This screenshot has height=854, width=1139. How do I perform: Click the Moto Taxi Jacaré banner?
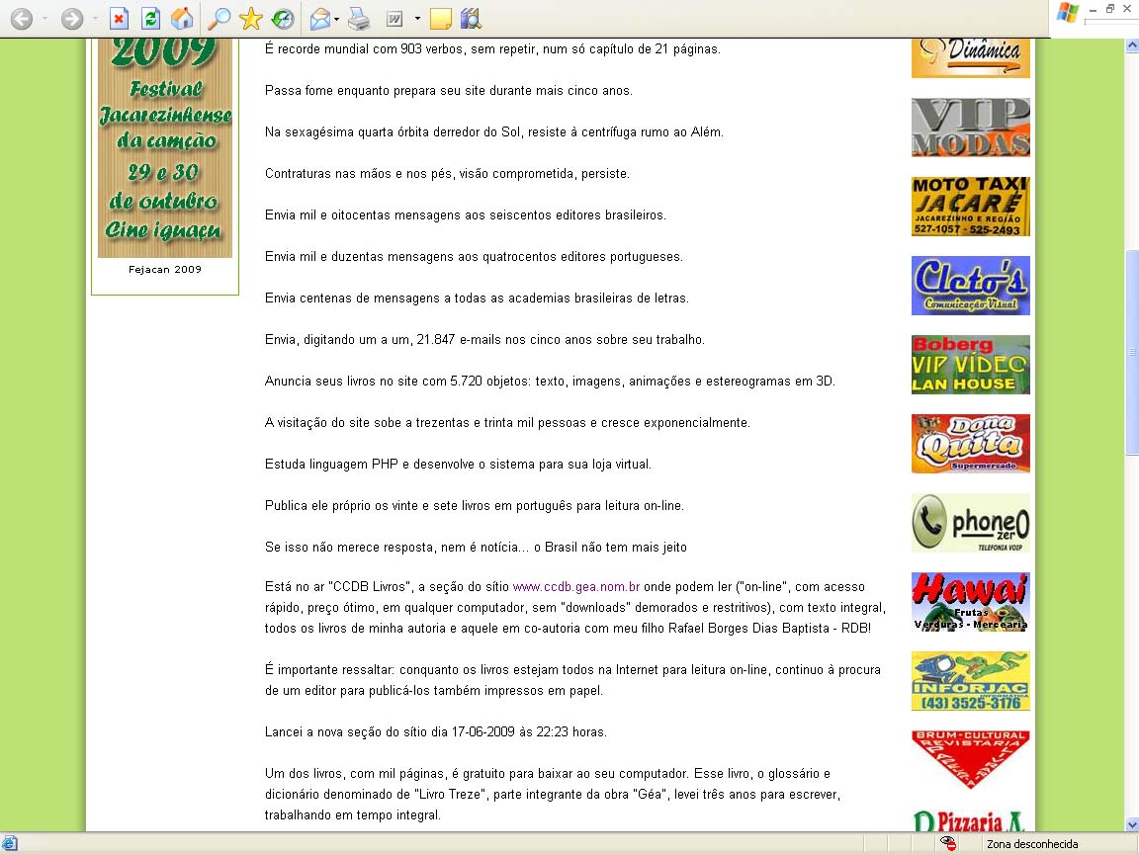tap(970, 207)
